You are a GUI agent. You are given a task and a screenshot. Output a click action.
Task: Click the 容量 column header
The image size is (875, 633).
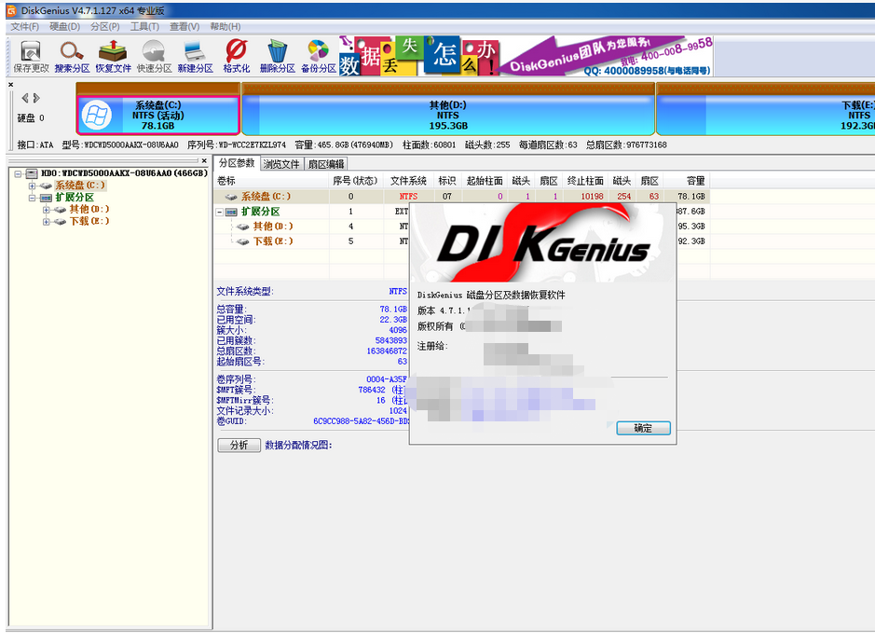pos(687,181)
